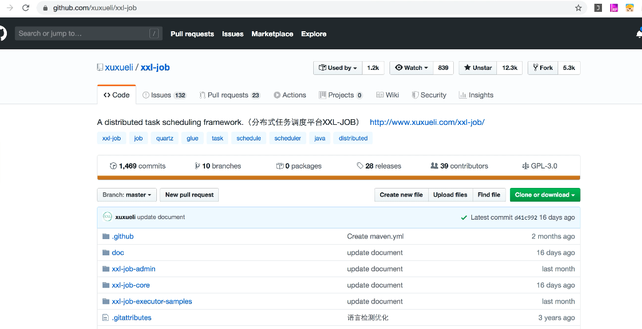View the 39 contributors

[x=459, y=166]
